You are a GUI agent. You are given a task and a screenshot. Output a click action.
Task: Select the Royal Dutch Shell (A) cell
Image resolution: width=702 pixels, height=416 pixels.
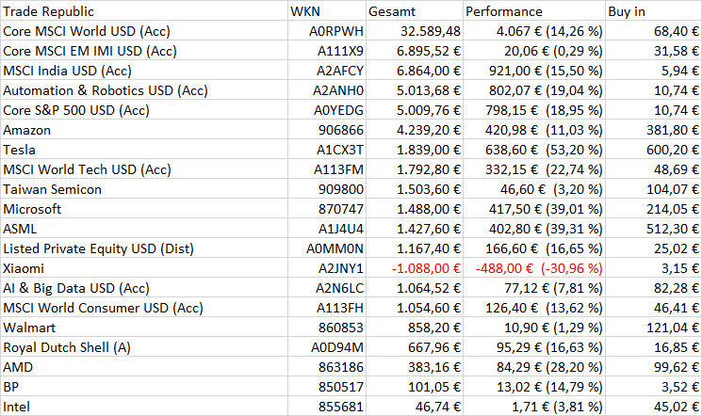[x=143, y=347]
